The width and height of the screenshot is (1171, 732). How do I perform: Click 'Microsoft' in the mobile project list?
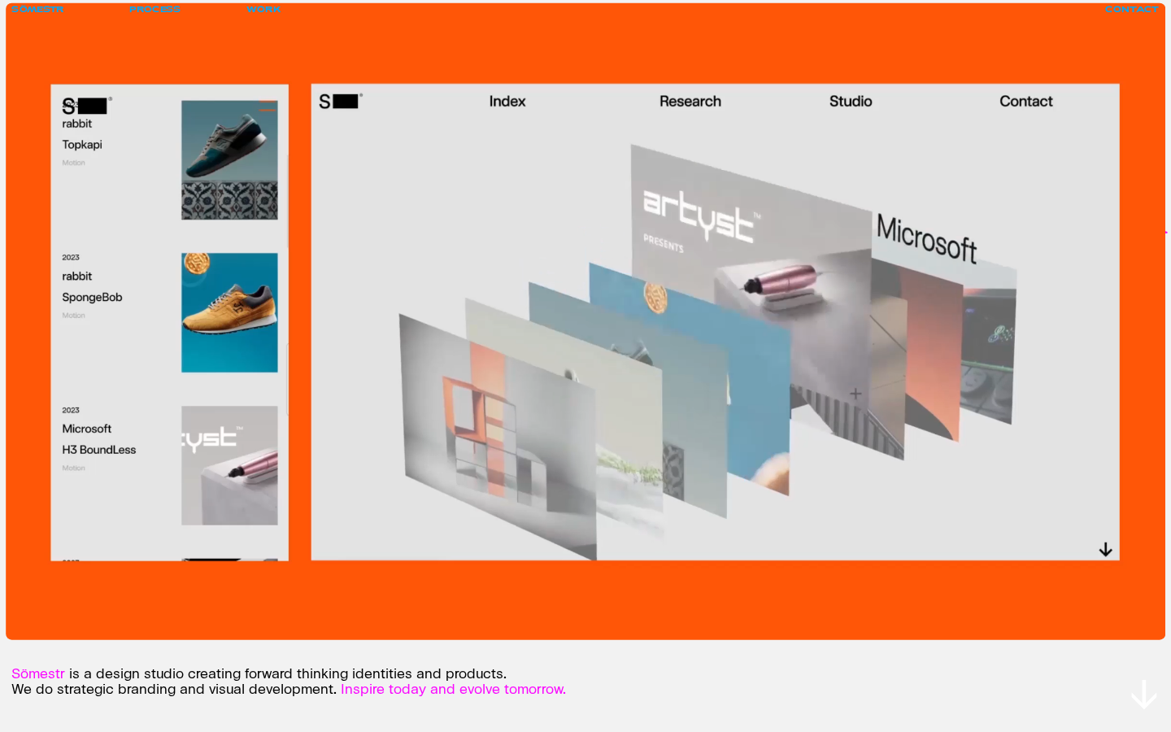[x=87, y=429]
